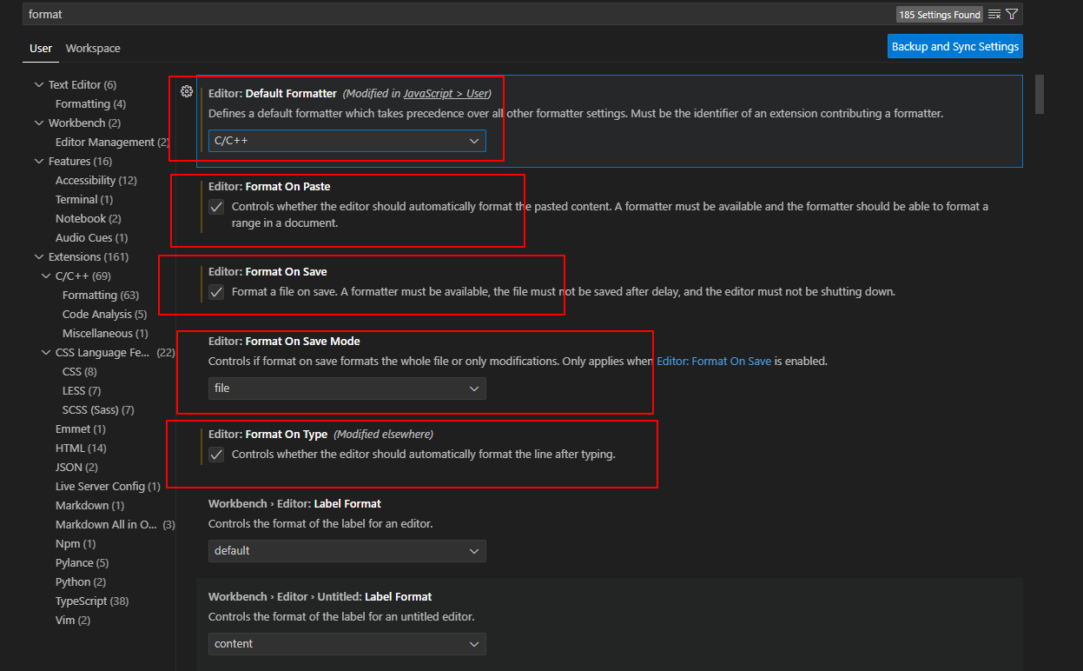Collapse the Text Editor tree chevron

39,85
